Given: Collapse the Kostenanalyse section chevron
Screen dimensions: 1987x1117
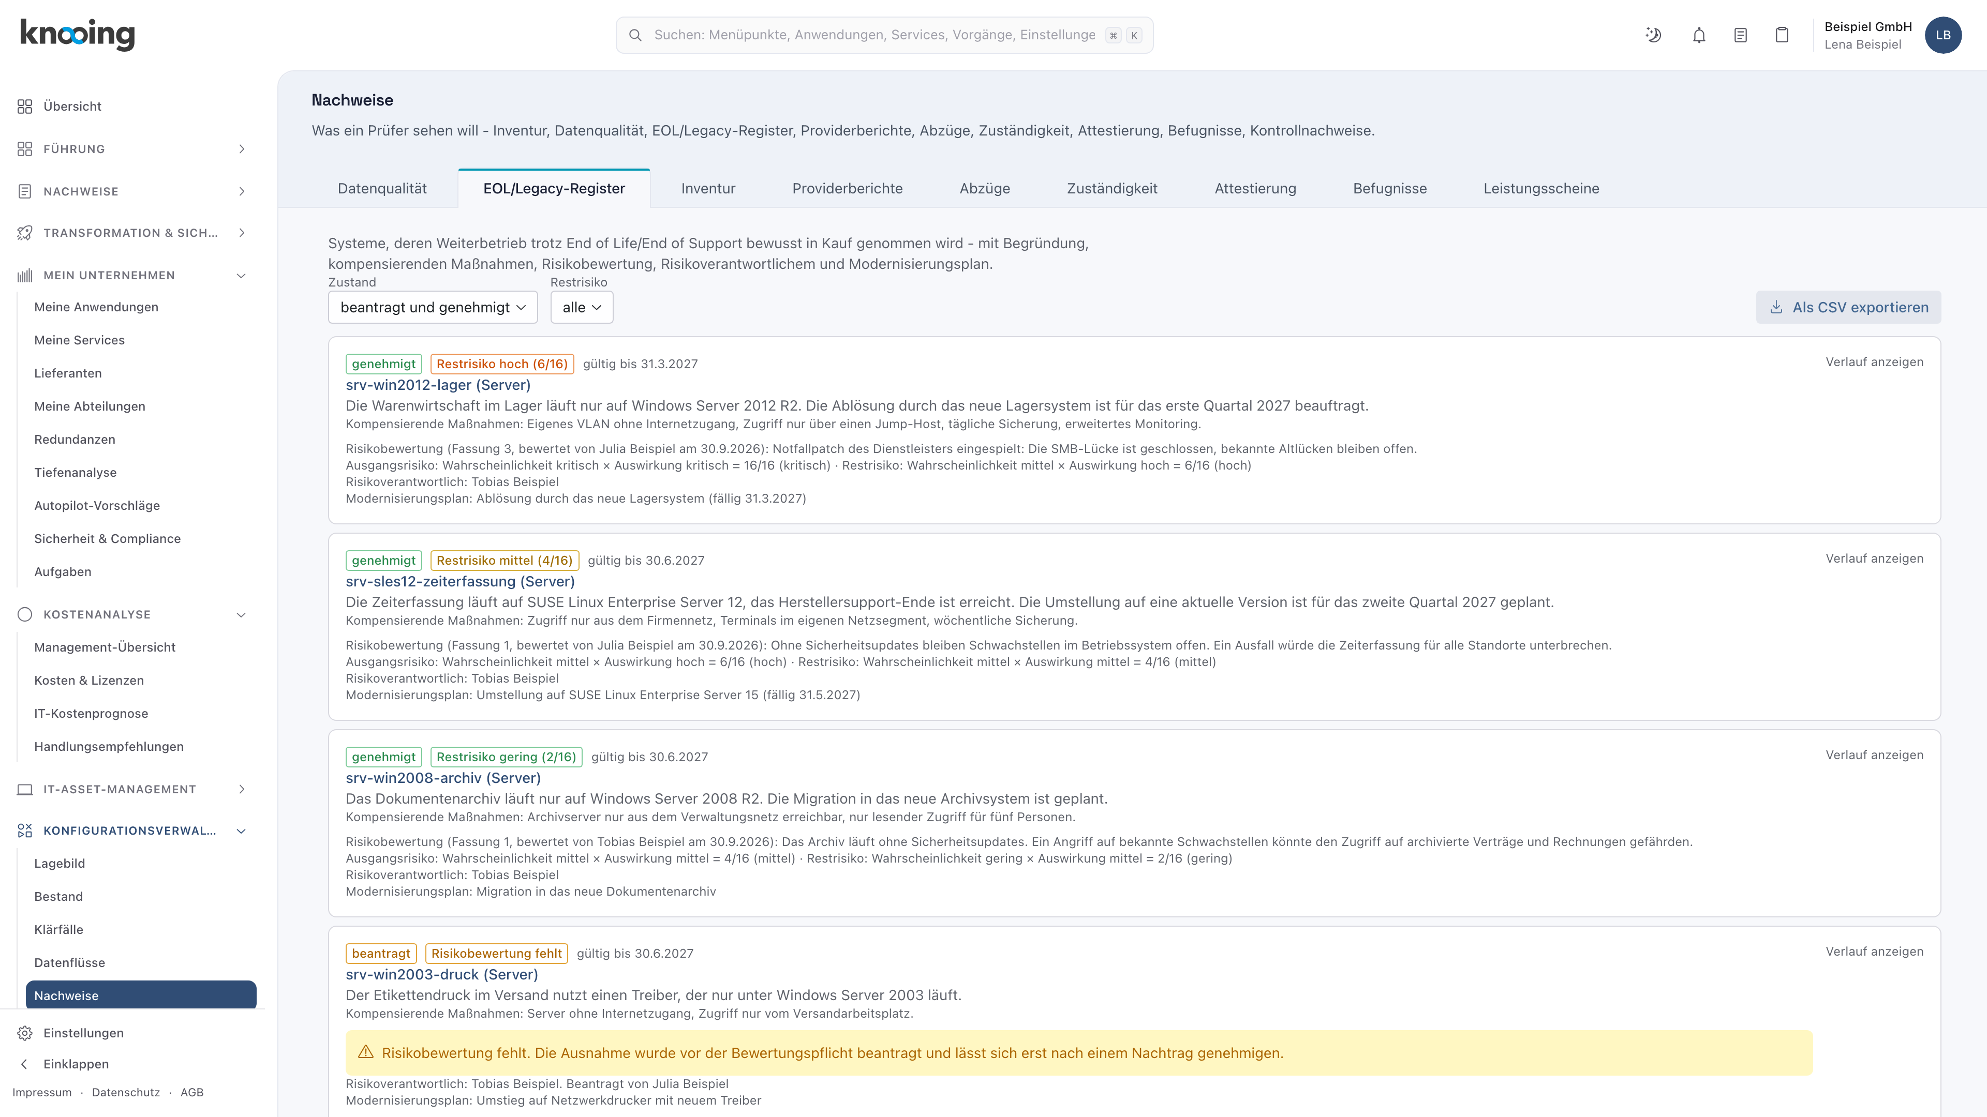Looking at the screenshot, I should pos(242,614).
